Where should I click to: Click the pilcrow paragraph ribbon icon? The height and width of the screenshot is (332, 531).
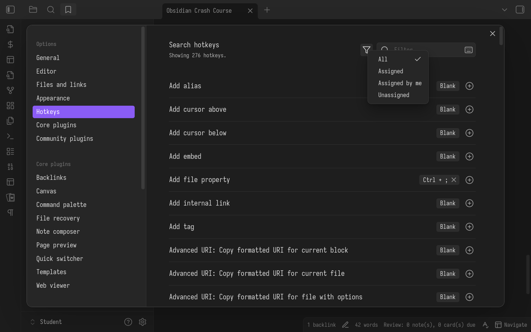point(10,212)
